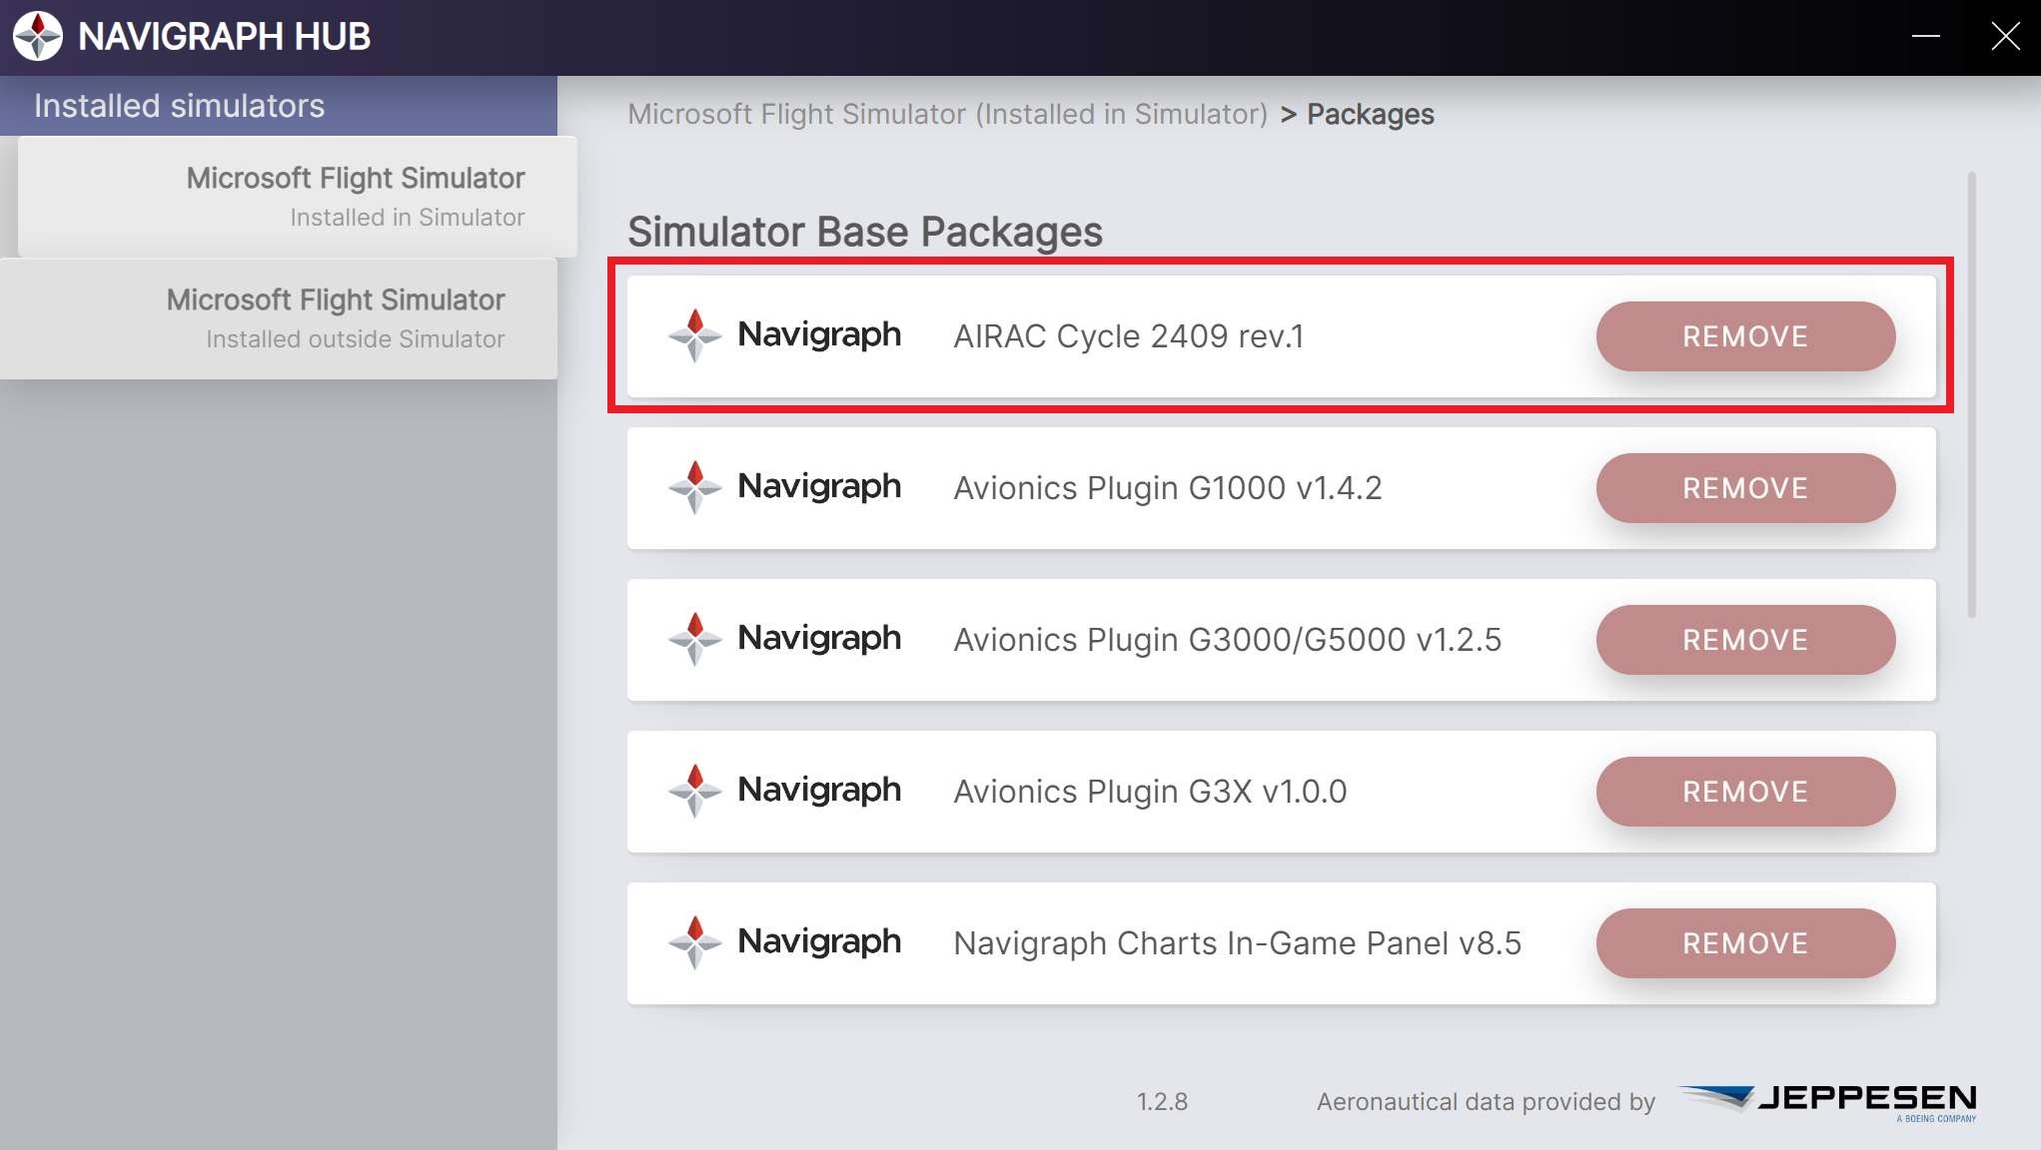Remove AIRAC Cycle 2409 rev.1 package

pyautogui.click(x=1745, y=336)
